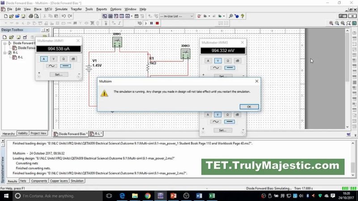Collapse the R-L design tree node
The width and height of the screenshot is (358, 201).
pyautogui.click(x=5, y=53)
